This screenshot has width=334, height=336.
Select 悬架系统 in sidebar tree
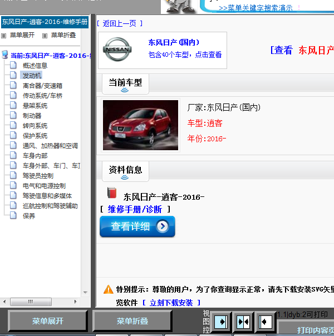tap(35, 106)
